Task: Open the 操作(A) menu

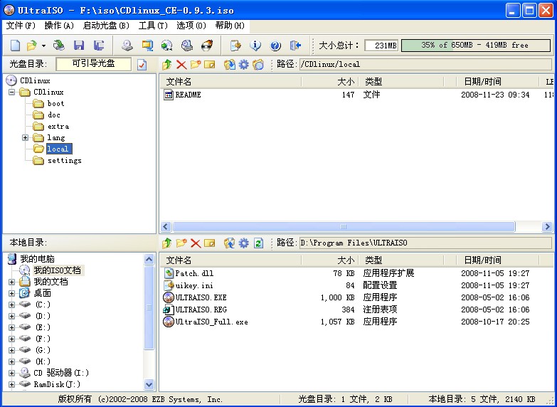Action: coord(59,26)
